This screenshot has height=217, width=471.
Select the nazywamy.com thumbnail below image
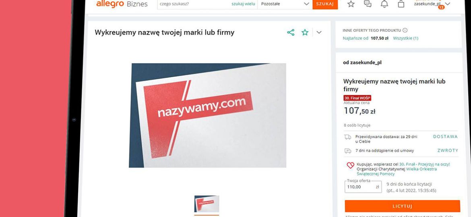(207, 204)
